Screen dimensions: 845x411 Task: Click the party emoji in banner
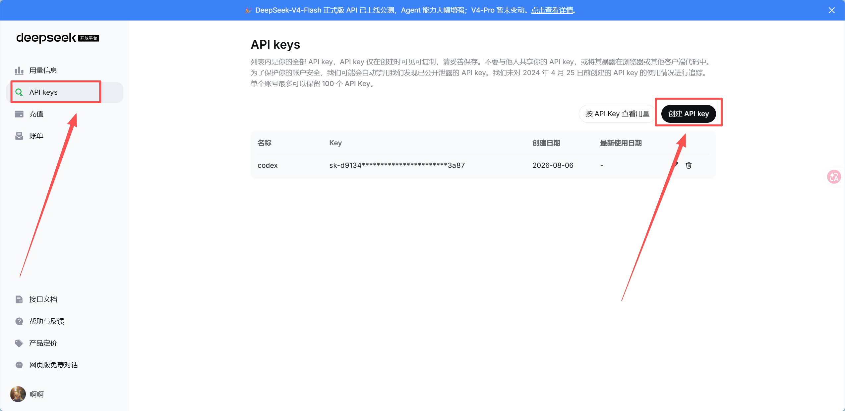click(x=248, y=10)
